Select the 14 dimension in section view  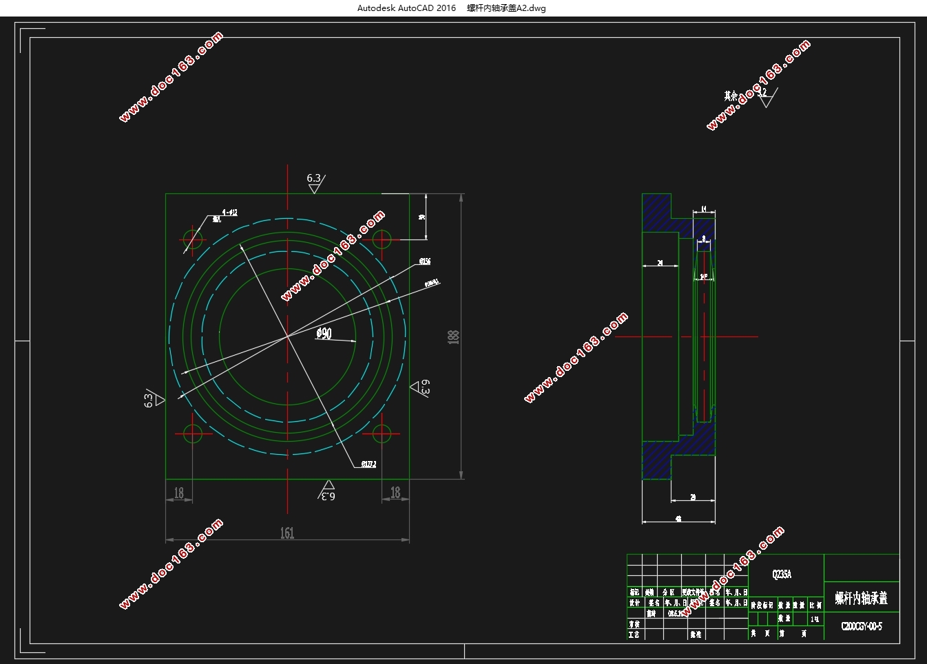click(x=704, y=208)
